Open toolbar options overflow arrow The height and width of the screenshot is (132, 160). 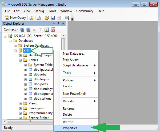tap(72, 19)
